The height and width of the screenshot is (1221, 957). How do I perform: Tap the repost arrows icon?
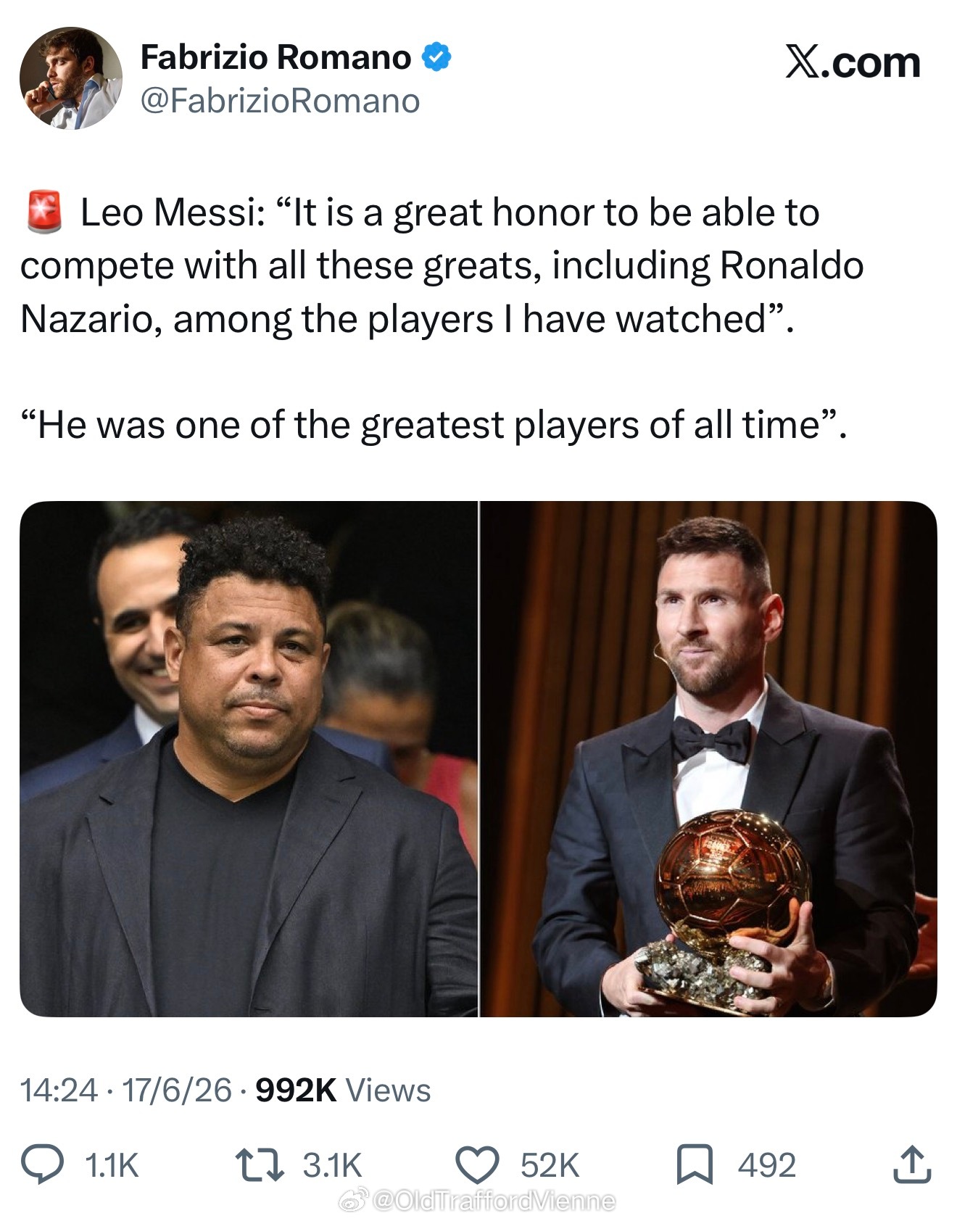click(260, 1165)
